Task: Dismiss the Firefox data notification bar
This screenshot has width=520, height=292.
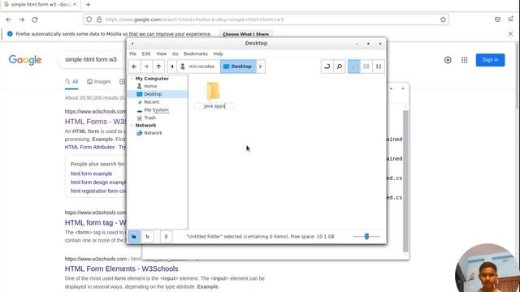Action: [510, 34]
